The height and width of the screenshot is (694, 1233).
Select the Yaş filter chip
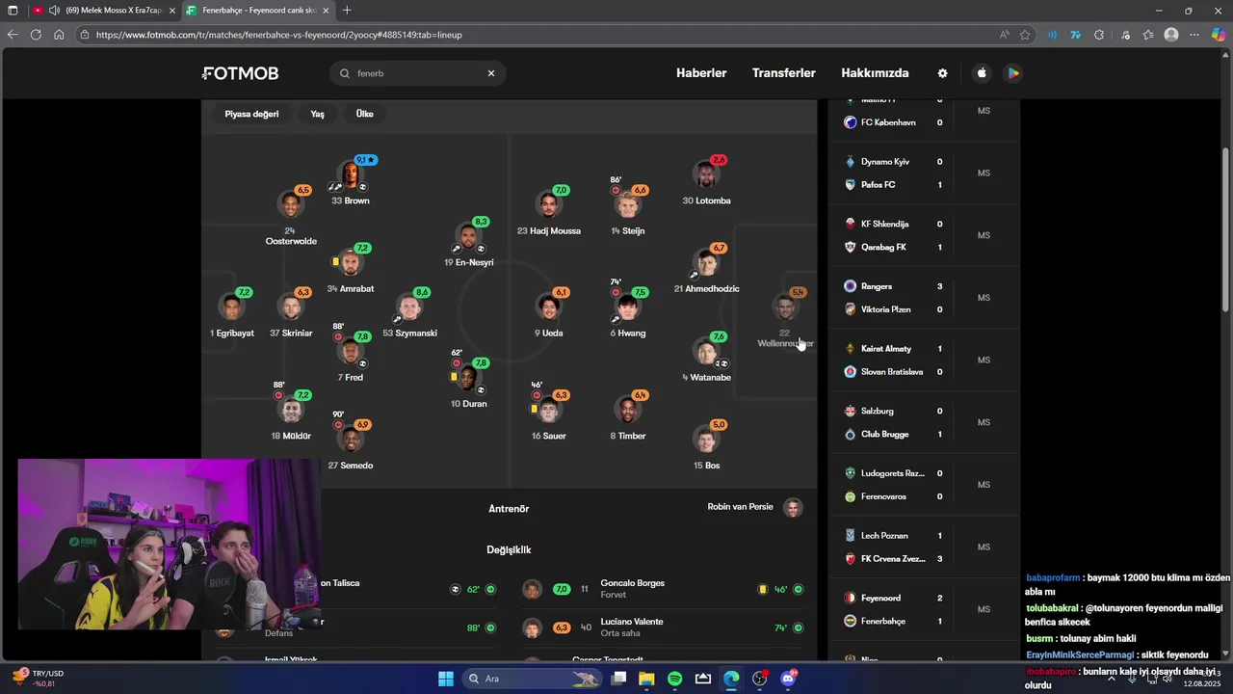click(317, 114)
